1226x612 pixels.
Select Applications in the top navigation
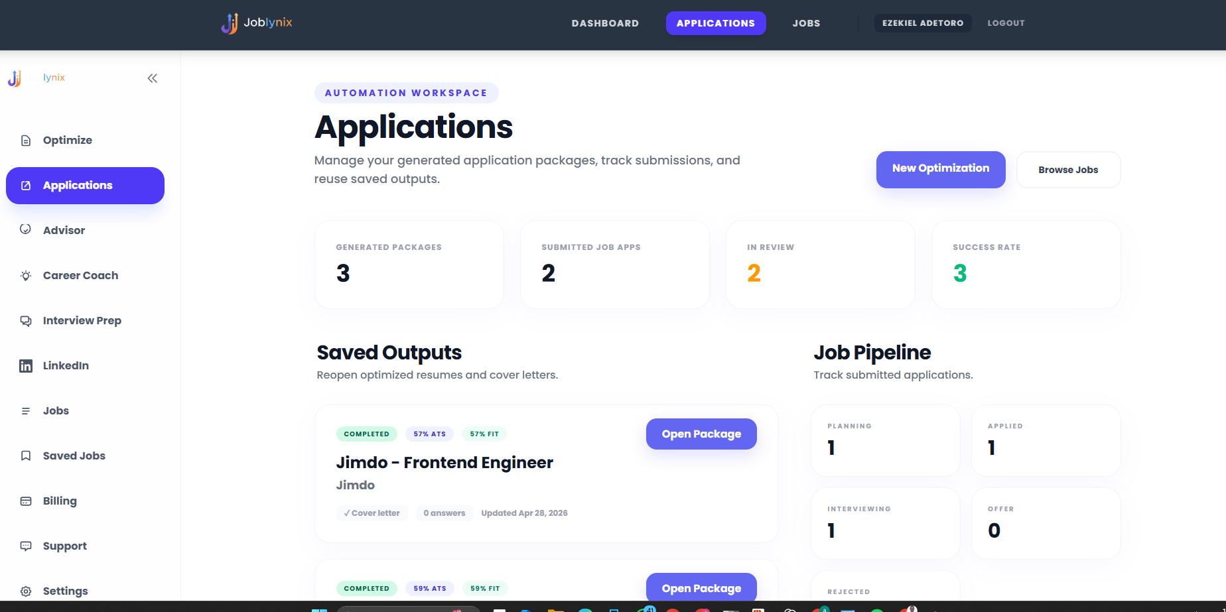[x=716, y=23]
